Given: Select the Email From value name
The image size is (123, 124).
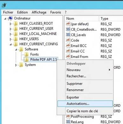Looking at the screenshot, I should click(x=79, y=57).
